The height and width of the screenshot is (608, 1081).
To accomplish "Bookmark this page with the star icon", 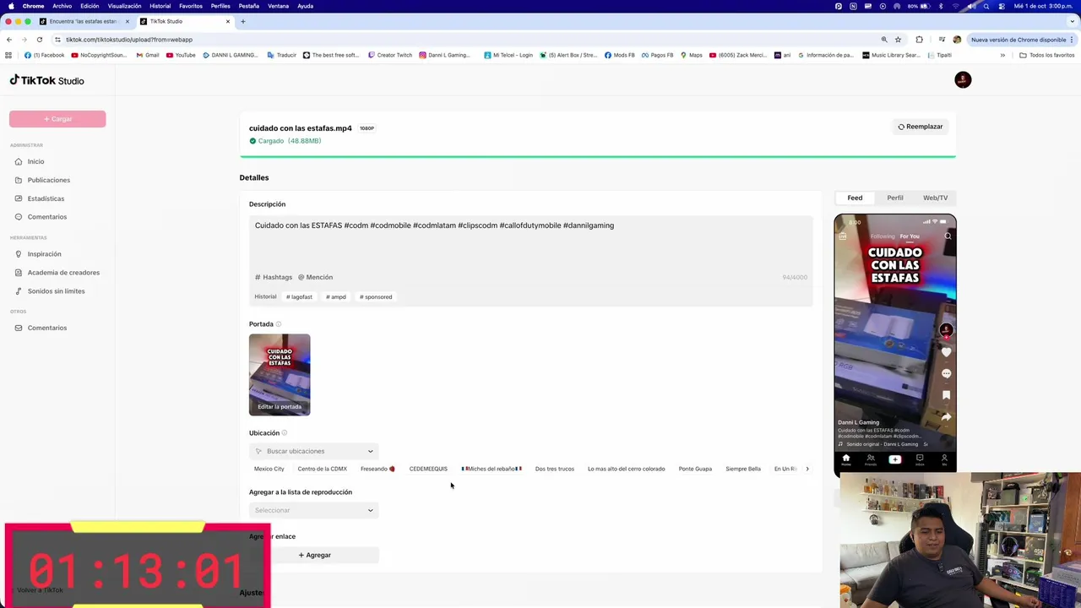I will pos(898,40).
